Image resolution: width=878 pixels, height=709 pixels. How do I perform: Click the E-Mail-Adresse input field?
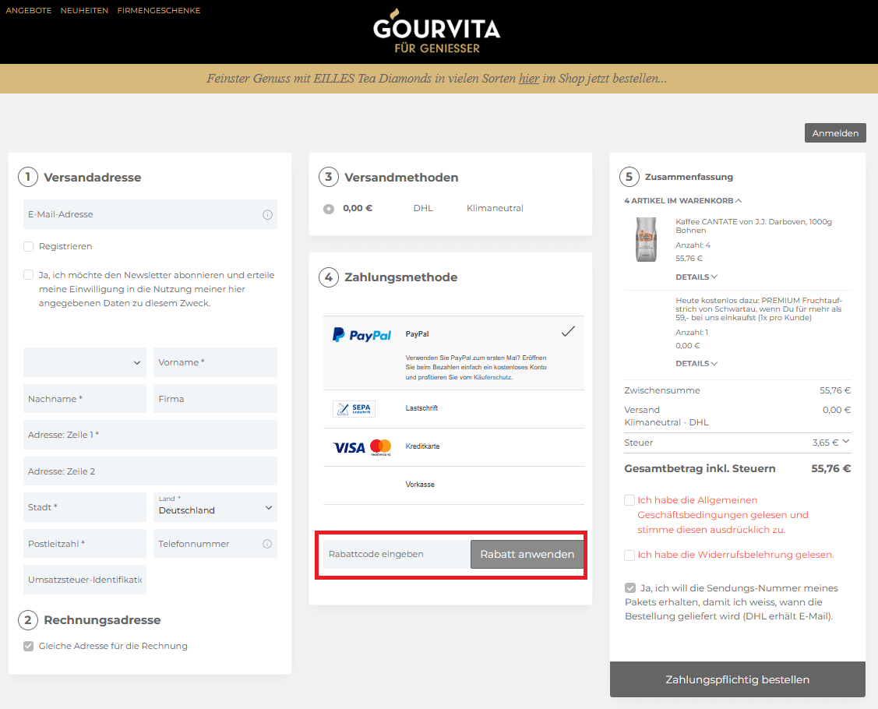[150, 214]
